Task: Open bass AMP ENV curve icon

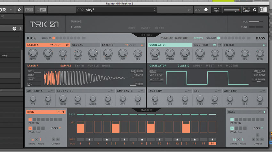Action: pyautogui.click(x=262, y=91)
